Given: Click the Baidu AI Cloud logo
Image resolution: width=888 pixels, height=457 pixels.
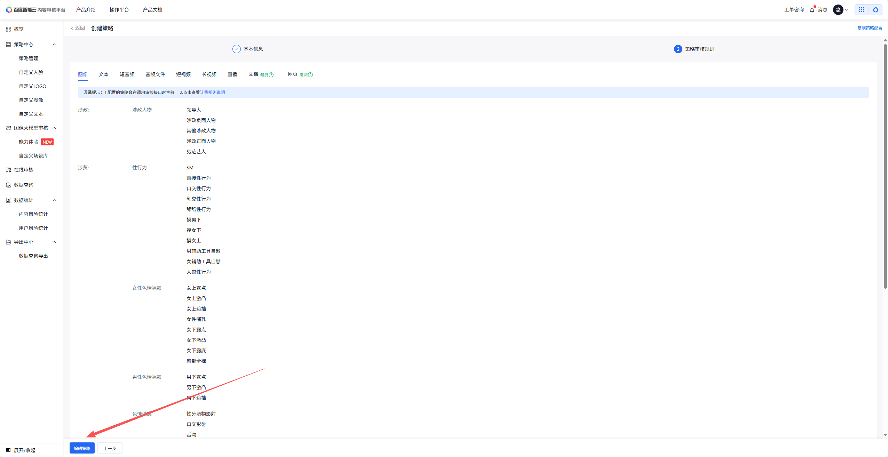Looking at the screenshot, I should (21, 10).
